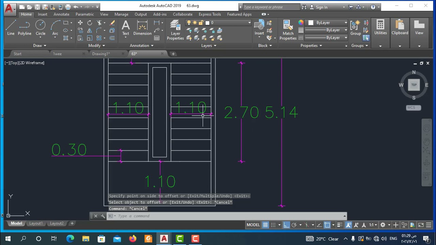Viewport: 436px width, 245px height.
Task: Click the MODEL space button
Action: [253, 225]
